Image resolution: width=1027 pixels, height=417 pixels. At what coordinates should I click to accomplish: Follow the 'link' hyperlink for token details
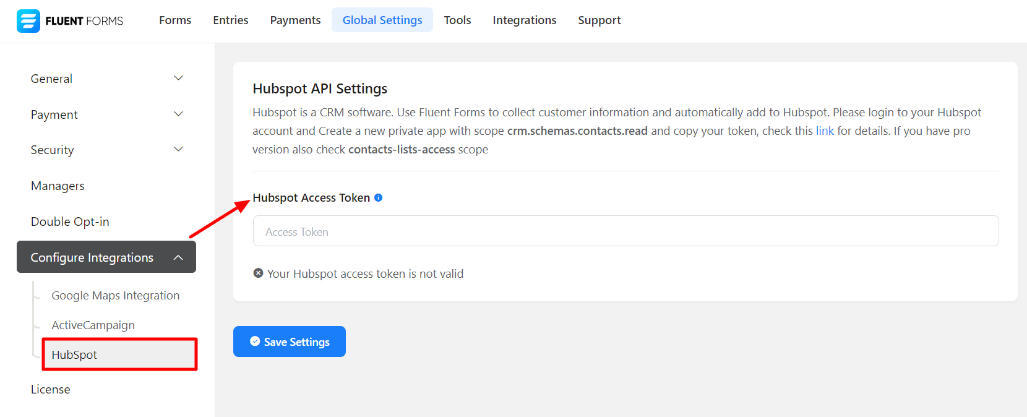pos(825,131)
